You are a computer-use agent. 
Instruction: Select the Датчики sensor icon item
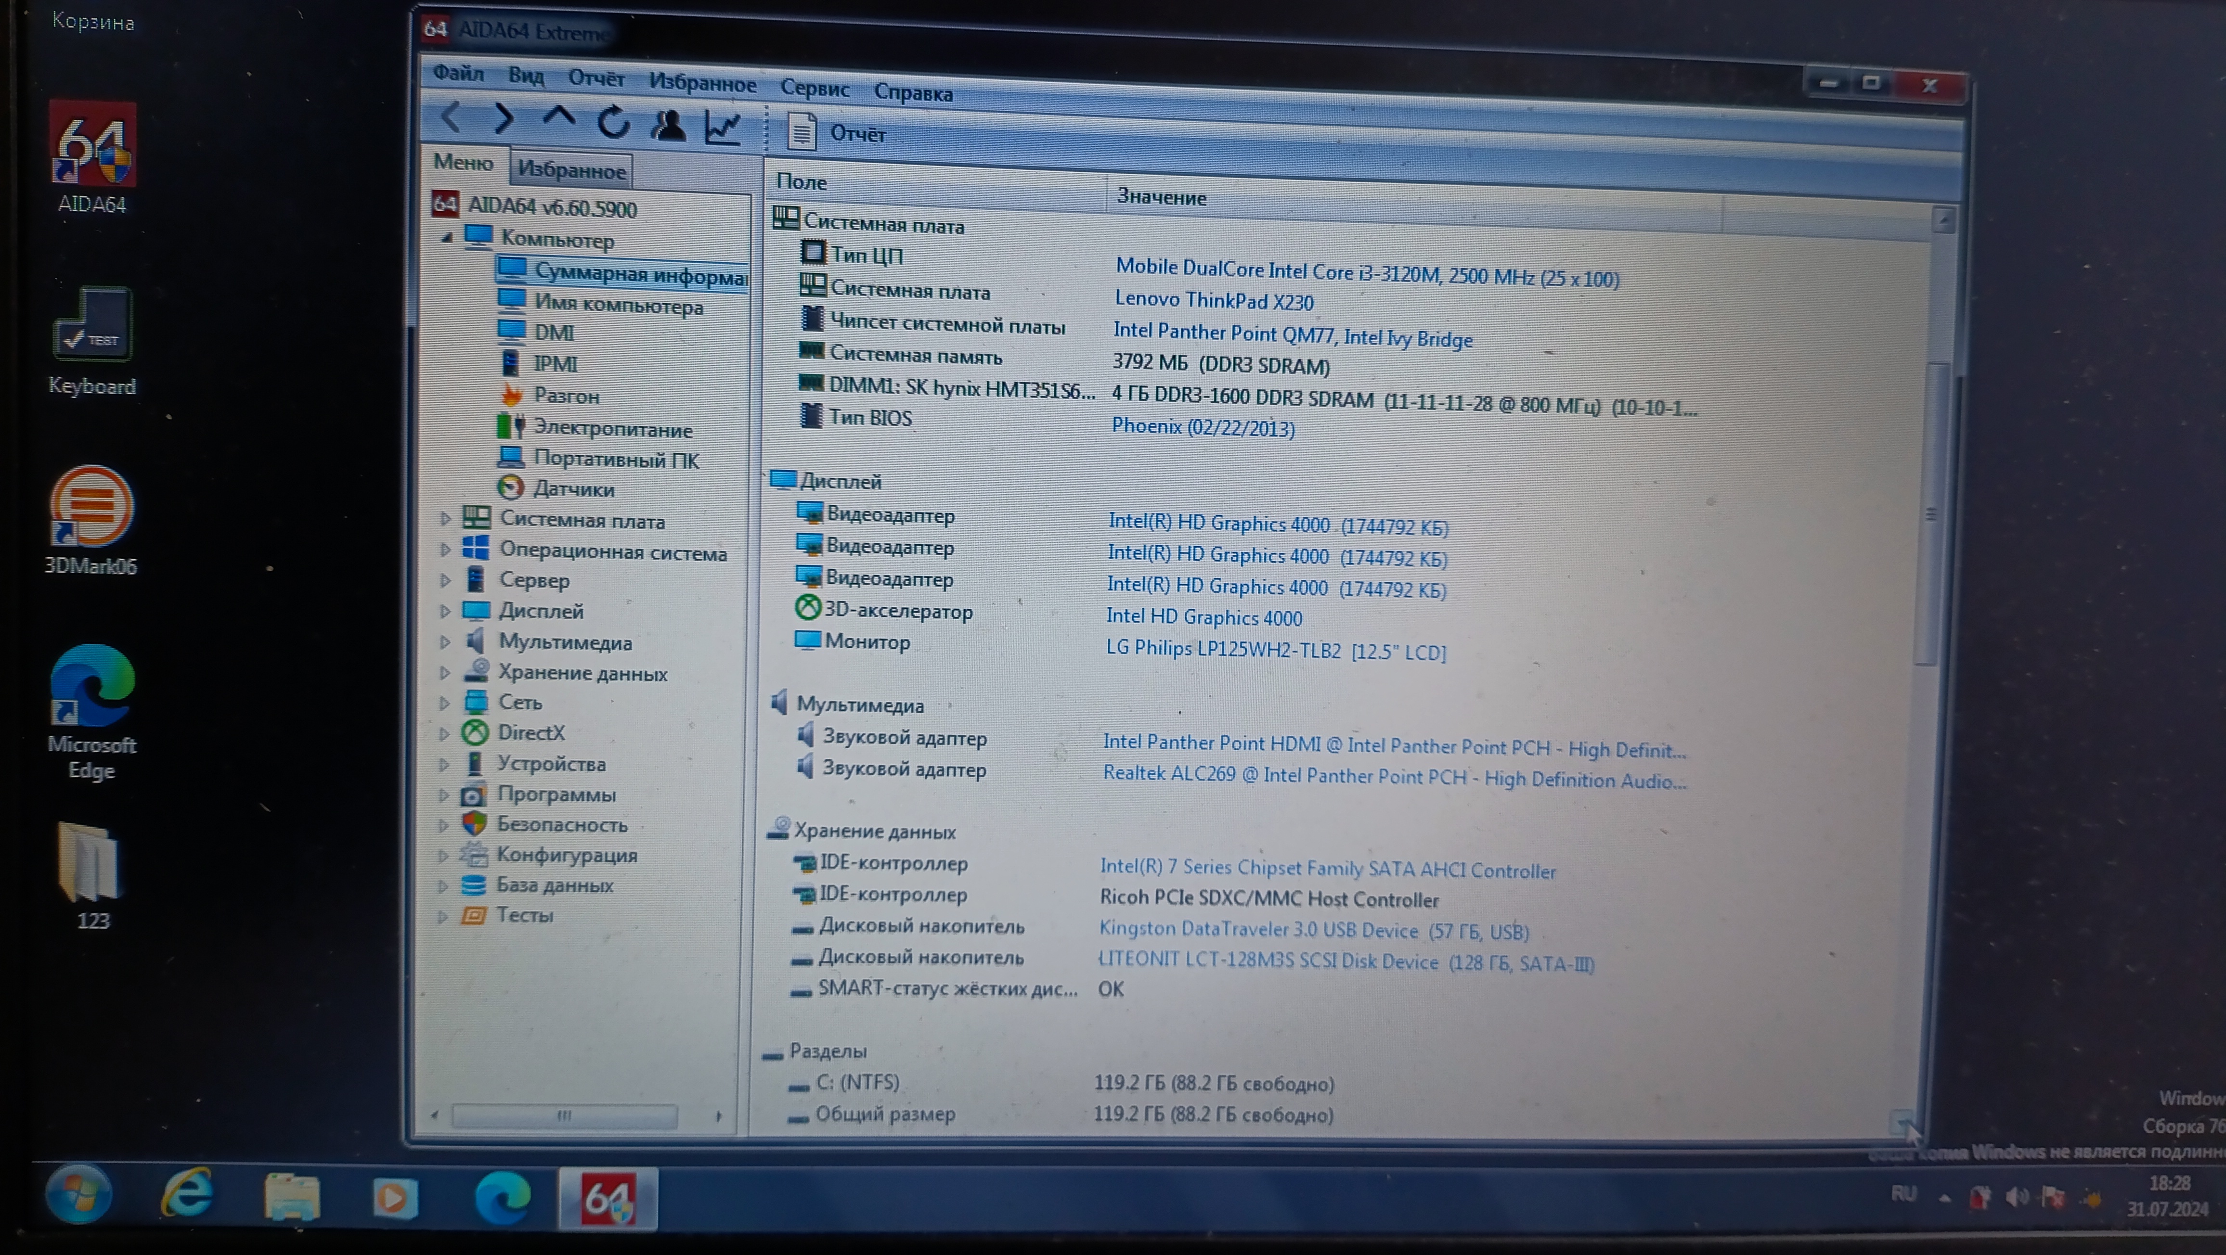pyautogui.click(x=511, y=488)
